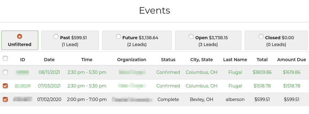Open the 08/11/2021 event date link
Image resolution: width=309 pixels, height=114 pixels.
[49, 72]
